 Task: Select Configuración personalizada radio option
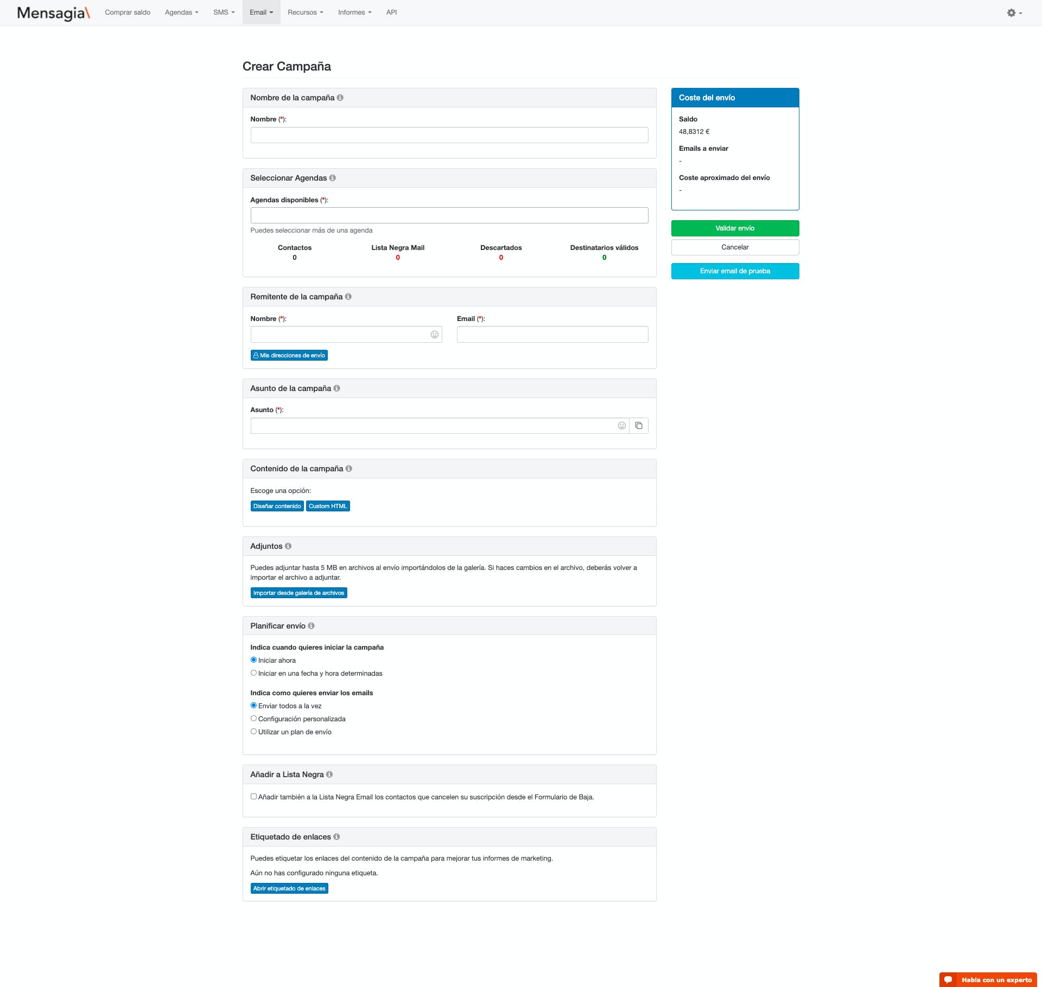[253, 719]
